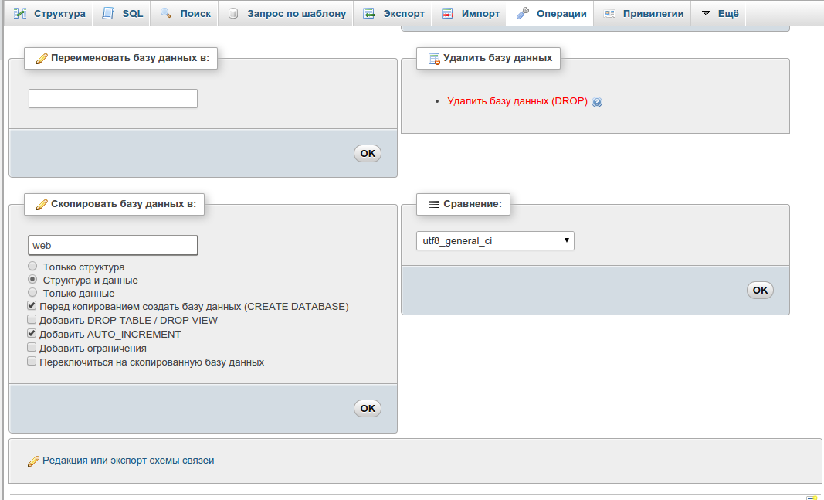Screen dimensions: 824x500
Task: Open Редакция или экспорт схемы связей link
Action: 128,461
